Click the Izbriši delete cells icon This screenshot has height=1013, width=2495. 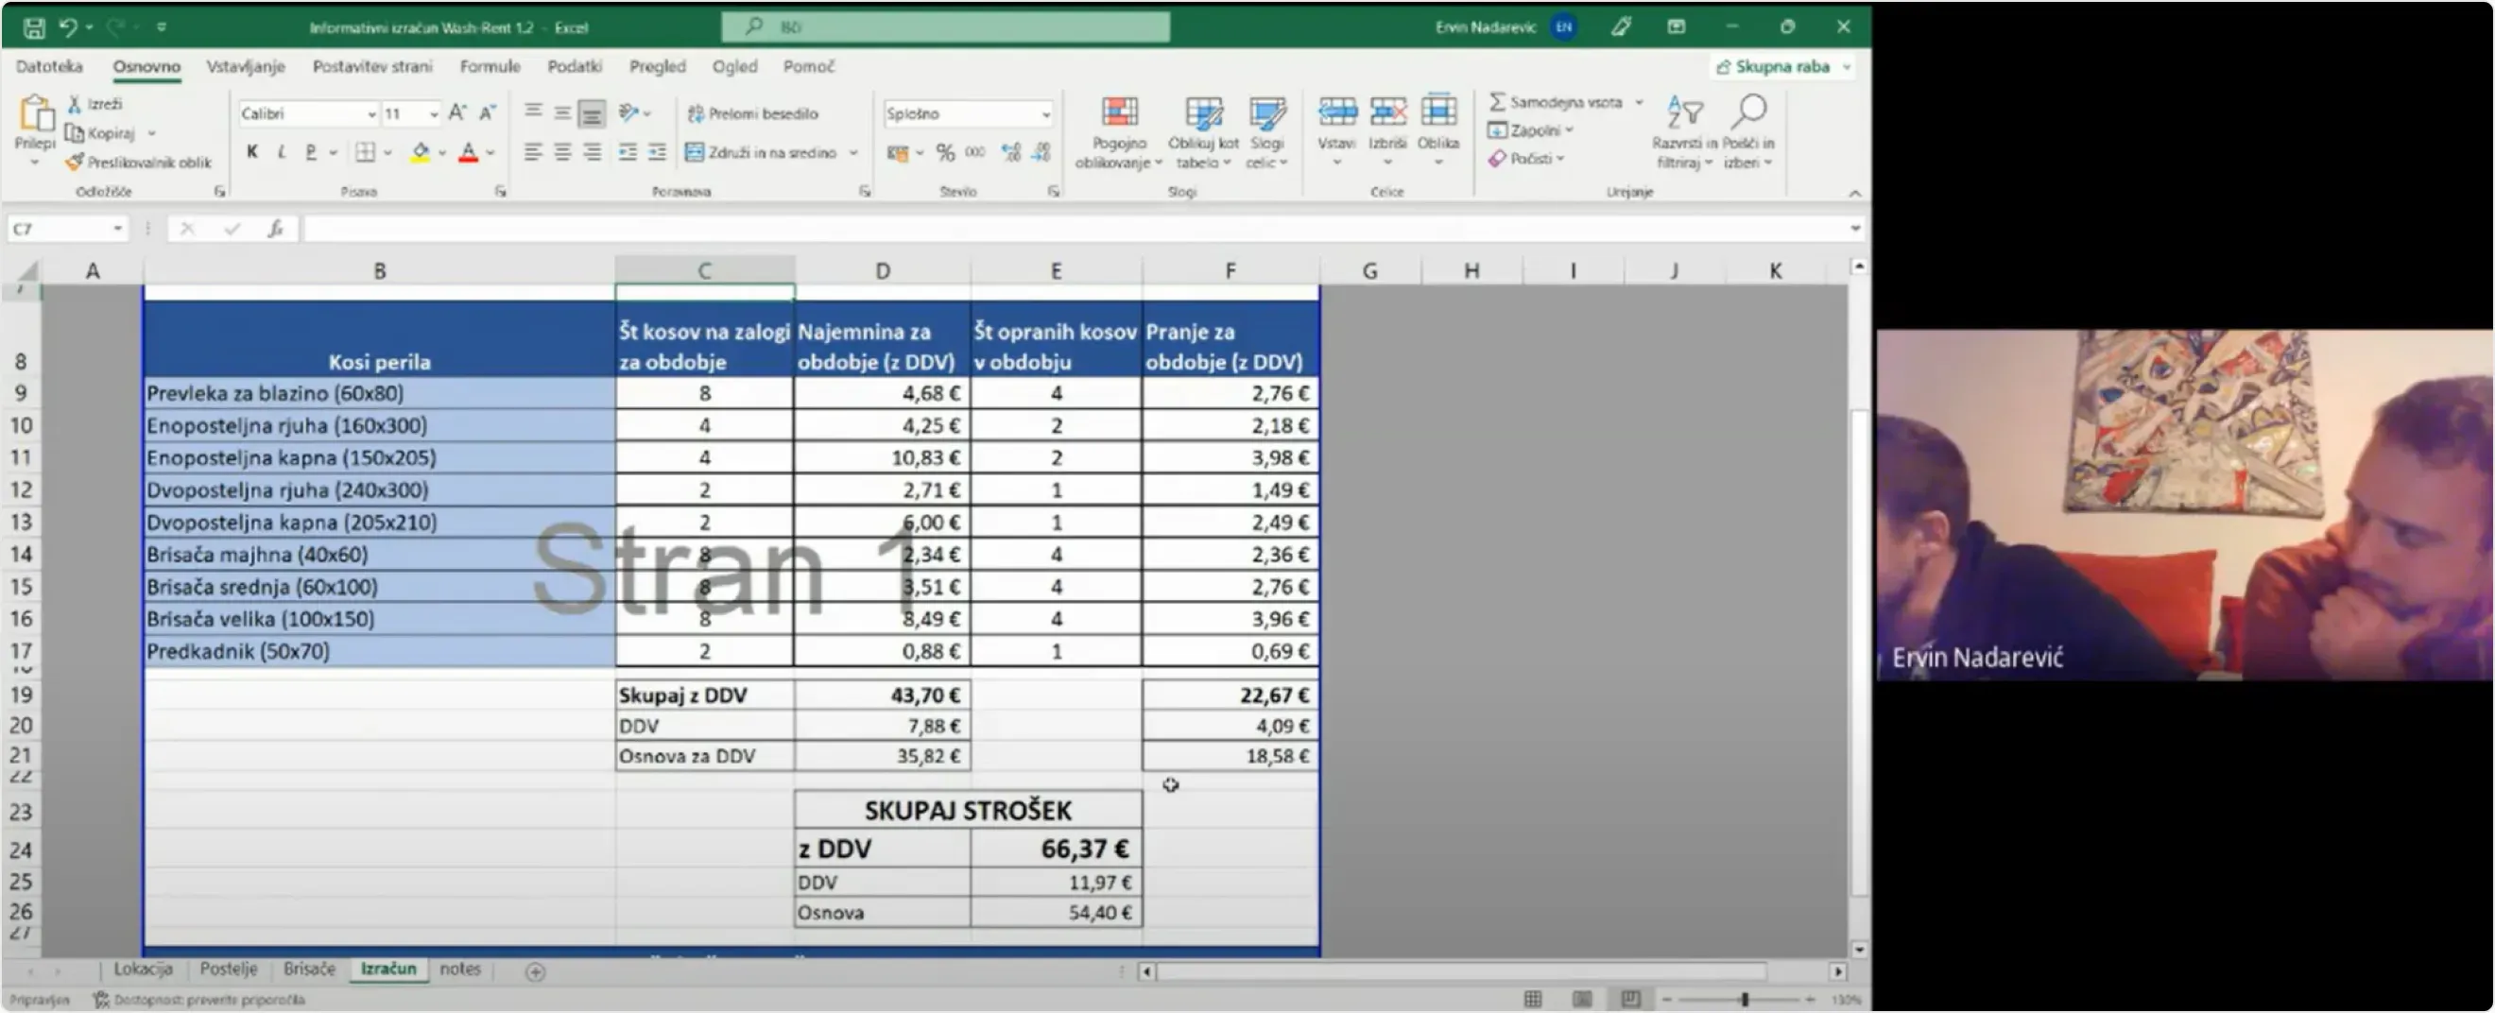click(1387, 112)
